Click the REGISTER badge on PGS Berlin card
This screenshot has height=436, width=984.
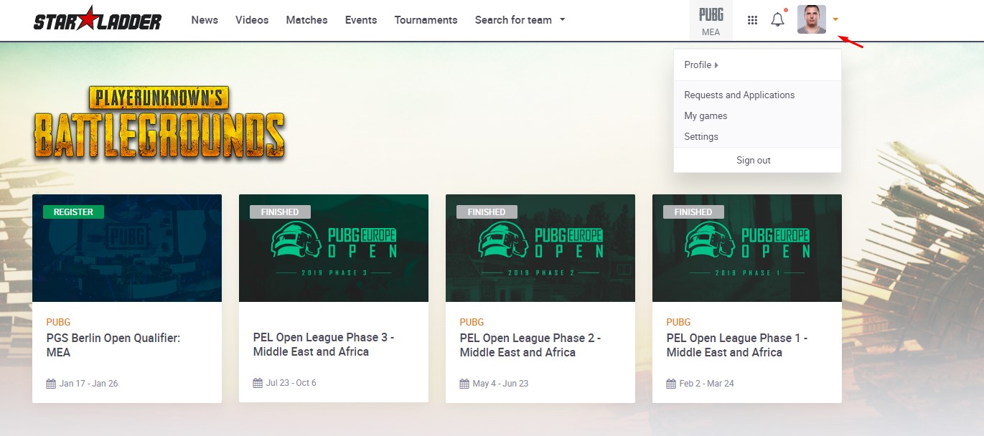click(x=73, y=212)
